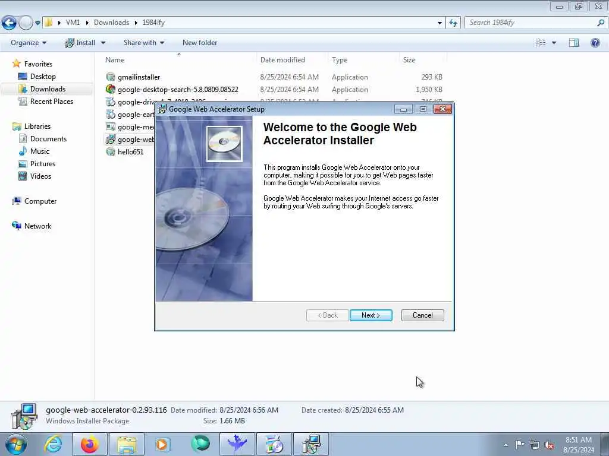
Task: Click the installer title bar icon
Action: point(162,109)
